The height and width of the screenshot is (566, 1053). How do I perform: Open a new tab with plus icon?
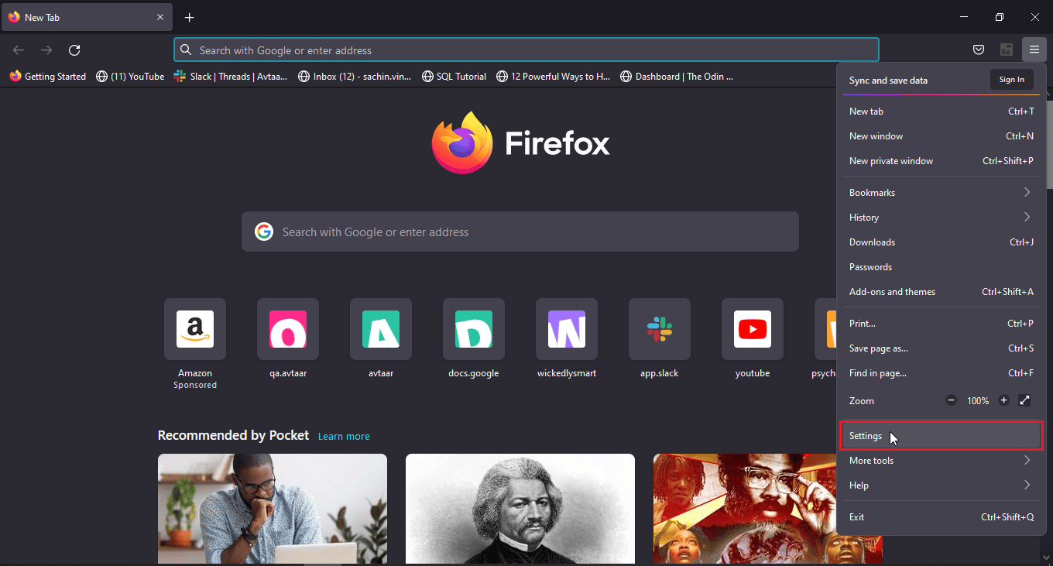[189, 17]
